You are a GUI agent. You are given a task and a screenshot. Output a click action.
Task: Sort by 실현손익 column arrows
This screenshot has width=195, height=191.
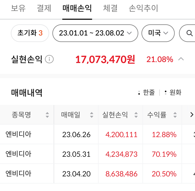136,115
